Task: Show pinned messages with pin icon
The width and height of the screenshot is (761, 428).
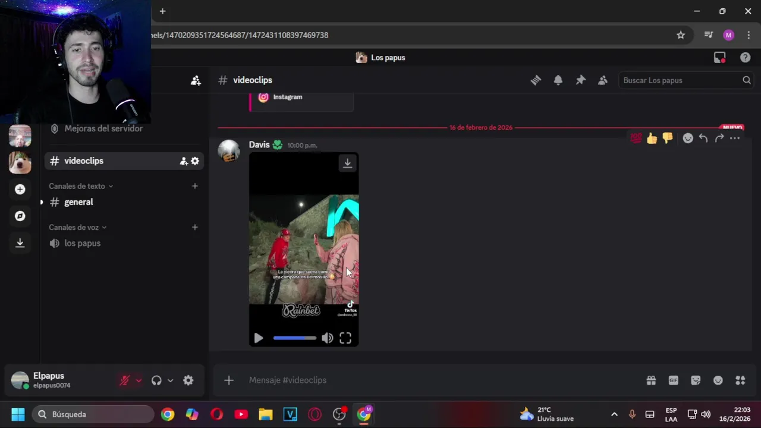Action: point(580,80)
